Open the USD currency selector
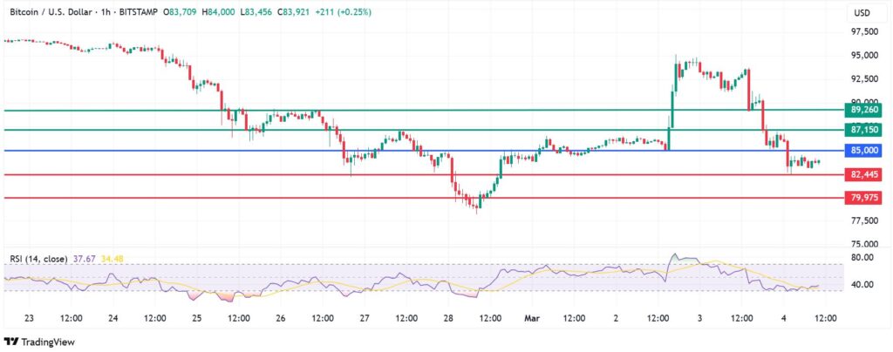 pos(860,13)
